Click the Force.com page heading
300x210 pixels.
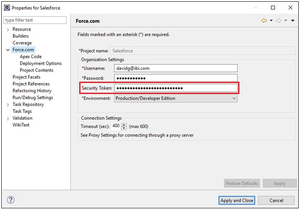[88, 21]
